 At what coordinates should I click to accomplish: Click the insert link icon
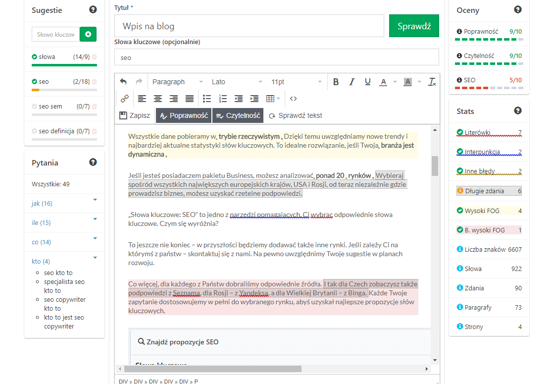pyautogui.click(x=124, y=99)
